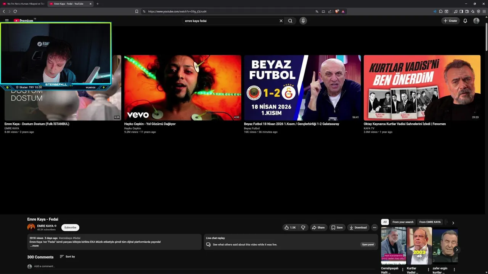Click the #emrekaya #fedai hashtags

click(69, 238)
